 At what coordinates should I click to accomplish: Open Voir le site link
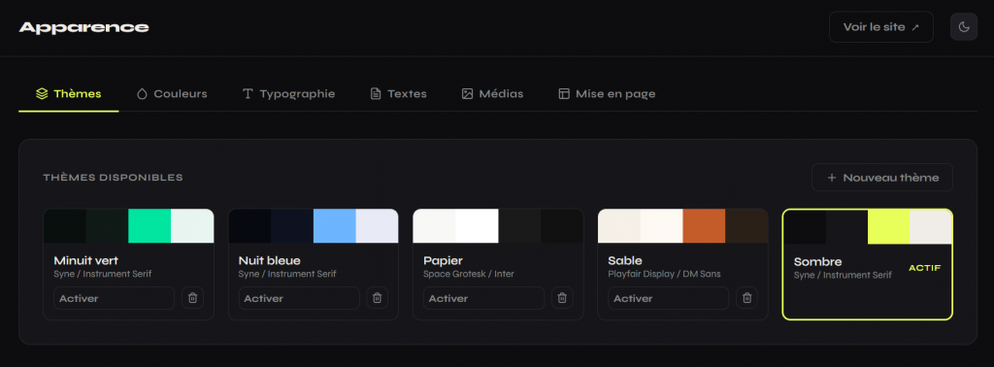pyautogui.click(x=881, y=27)
